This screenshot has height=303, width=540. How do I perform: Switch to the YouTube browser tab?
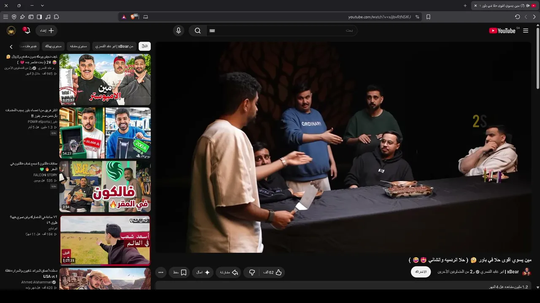point(504,5)
